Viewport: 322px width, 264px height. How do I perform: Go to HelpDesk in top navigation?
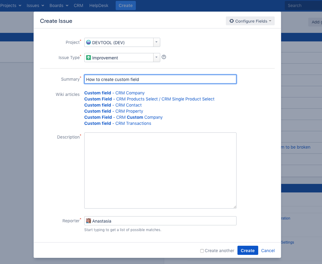click(99, 5)
